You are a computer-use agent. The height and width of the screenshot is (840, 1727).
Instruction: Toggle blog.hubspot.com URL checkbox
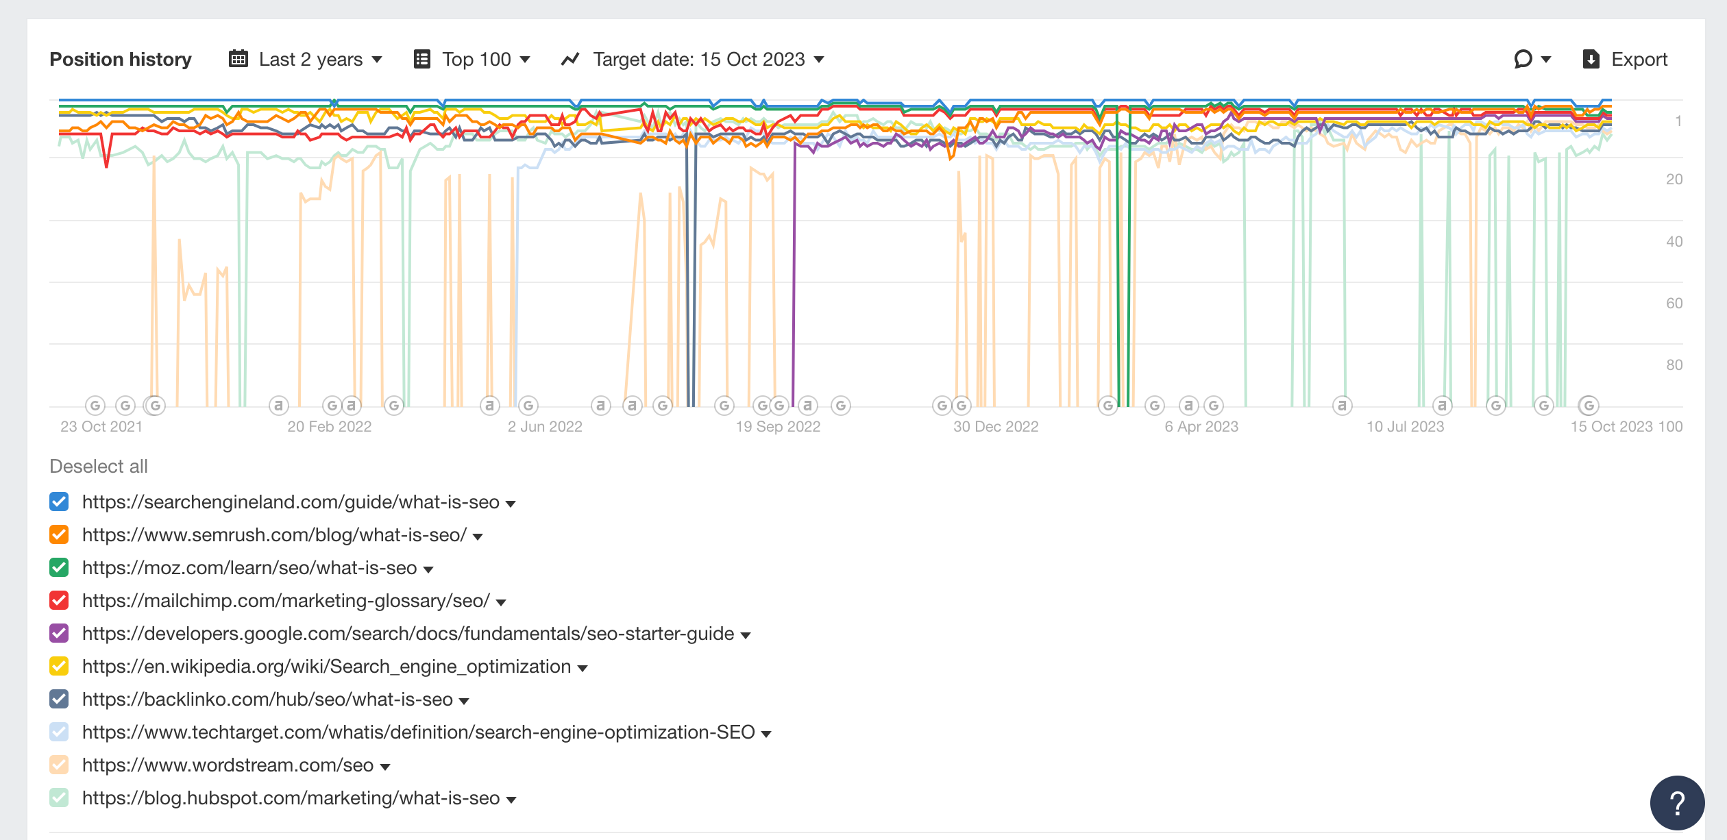pos(59,798)
